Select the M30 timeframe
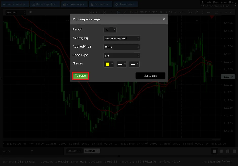Screen dimensions: 238x166 [154, 12]
